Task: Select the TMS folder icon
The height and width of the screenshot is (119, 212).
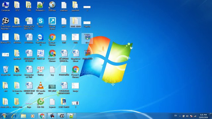Action: (x=29, y=6)
